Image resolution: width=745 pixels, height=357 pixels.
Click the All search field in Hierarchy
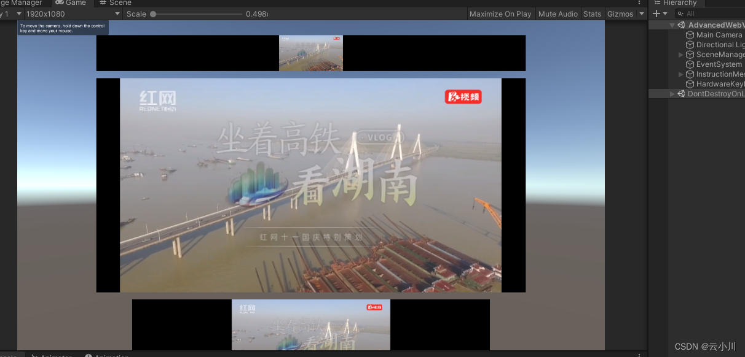pos(713,13)
